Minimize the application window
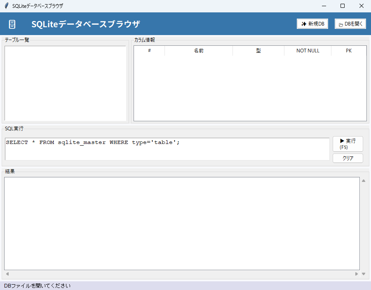Image resolution: width=371 pixels, height=290 pixels. click(x=324, y=6)
